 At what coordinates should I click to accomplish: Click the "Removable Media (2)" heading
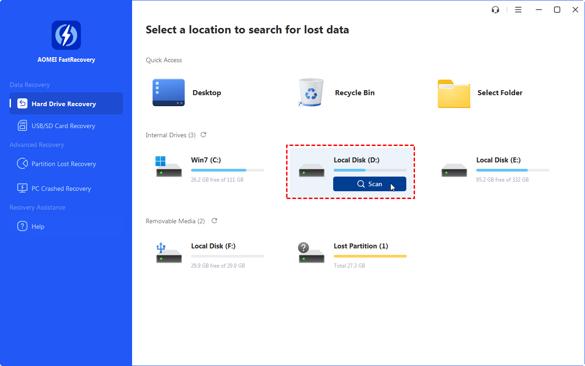click(175, 221)
